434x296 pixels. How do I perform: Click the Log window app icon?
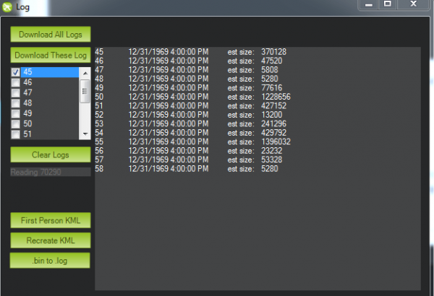(7, 7)
